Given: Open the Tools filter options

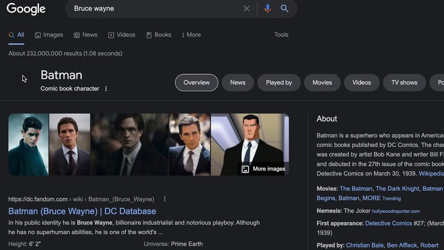Looking at the screenshot, I should click(281, 35).
